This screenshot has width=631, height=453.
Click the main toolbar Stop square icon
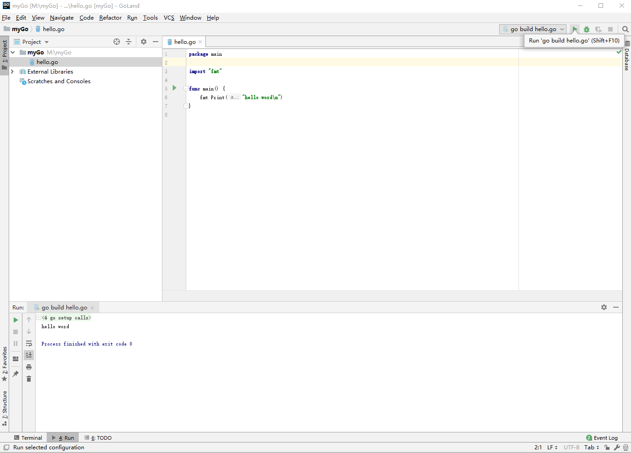click(610, 29)
